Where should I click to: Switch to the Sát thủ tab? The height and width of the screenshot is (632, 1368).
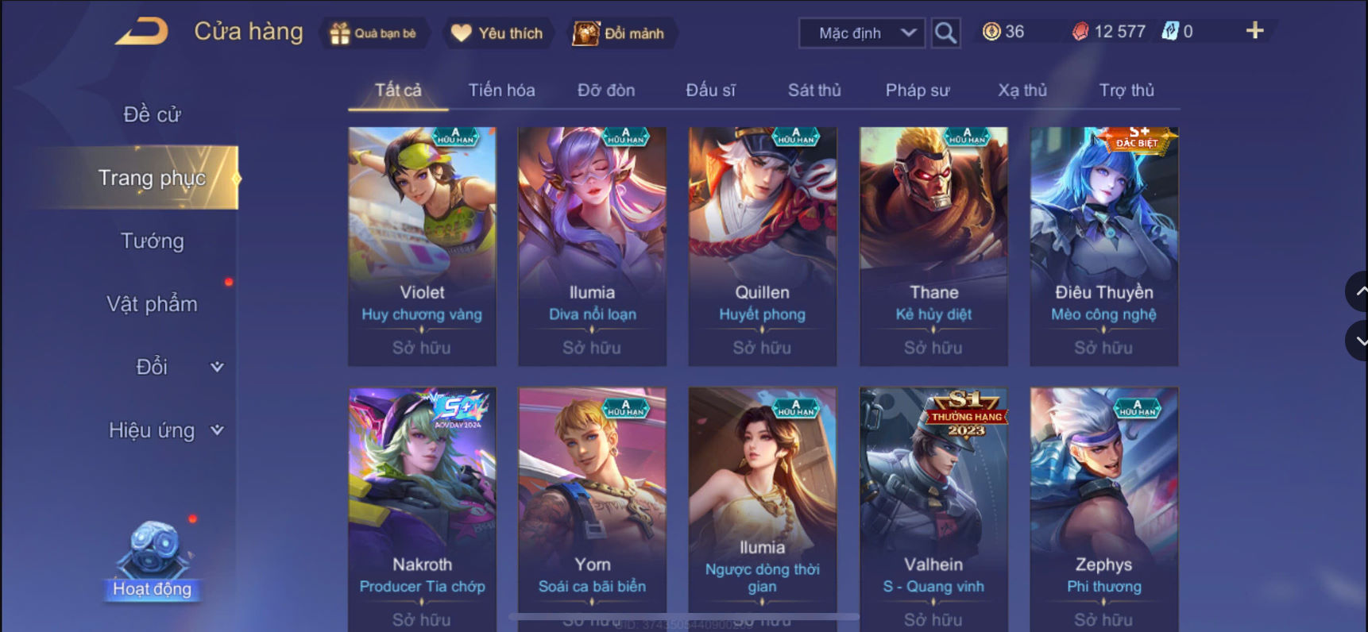pos(814,90)
